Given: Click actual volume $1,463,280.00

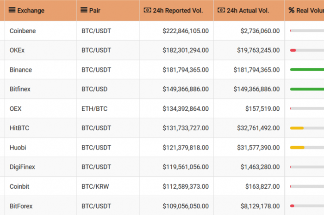Looking at the screenshot, I should (x=260, y=167).
